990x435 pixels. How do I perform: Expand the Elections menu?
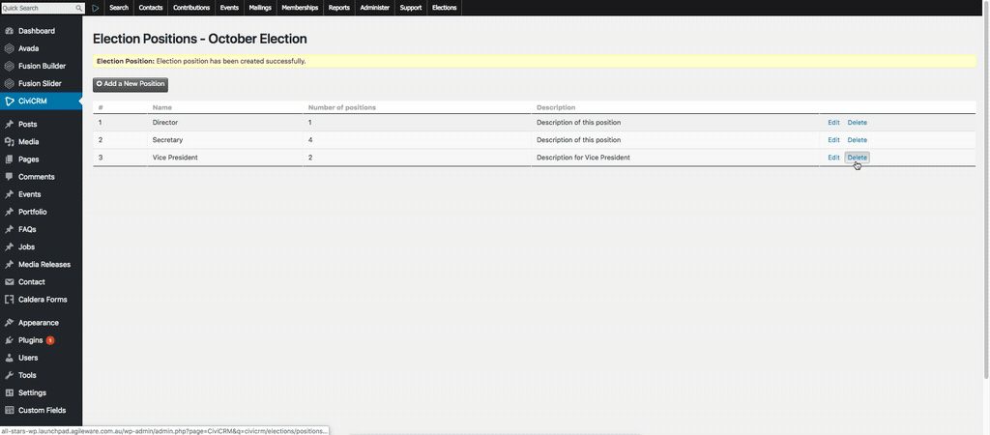point(444,8)
